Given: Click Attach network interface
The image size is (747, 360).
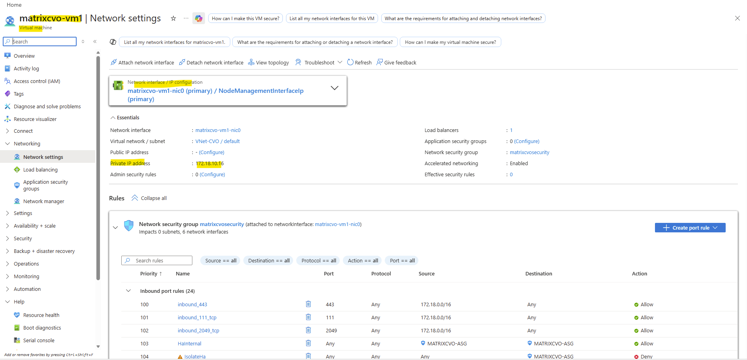Looking at the screenshot, I should (x=142, y=62).
